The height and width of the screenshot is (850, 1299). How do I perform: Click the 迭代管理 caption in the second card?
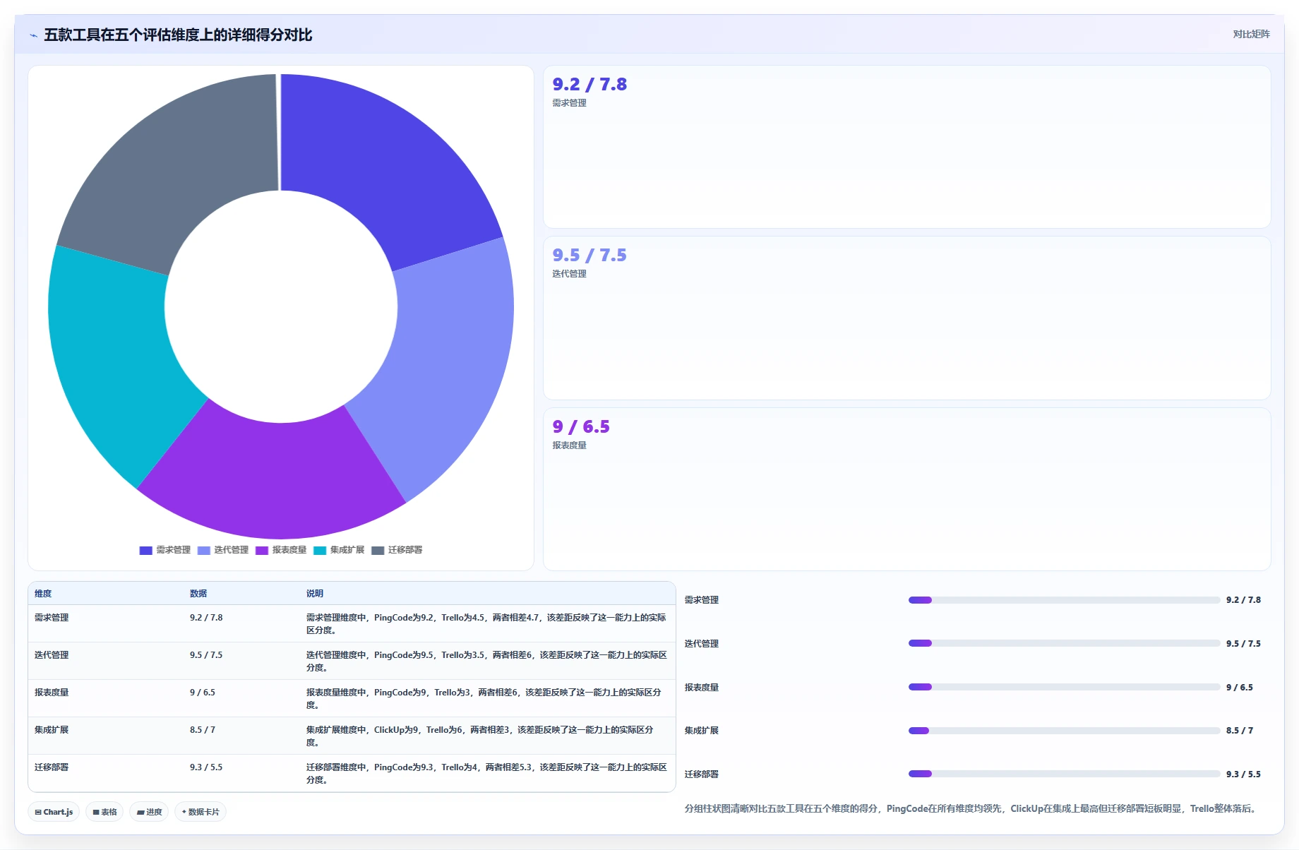(x=569, y=274)
